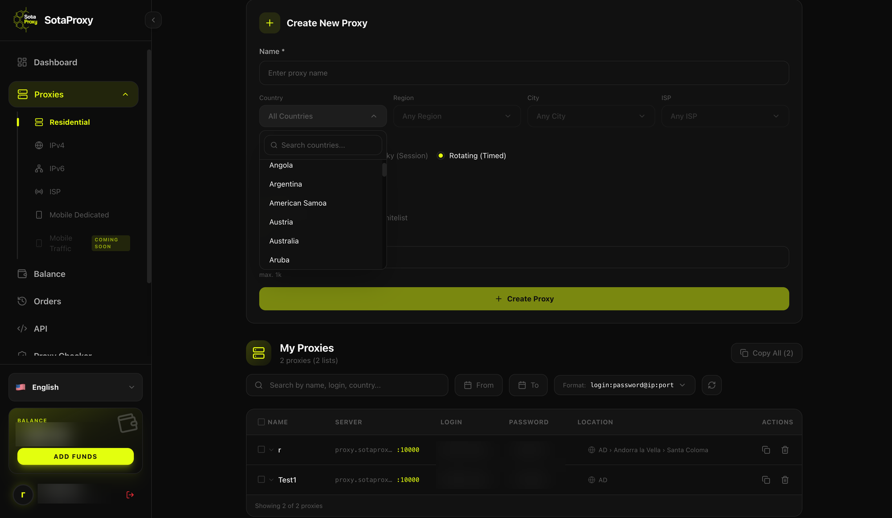Log out using the red exit icon

click(x=130, y=495)
